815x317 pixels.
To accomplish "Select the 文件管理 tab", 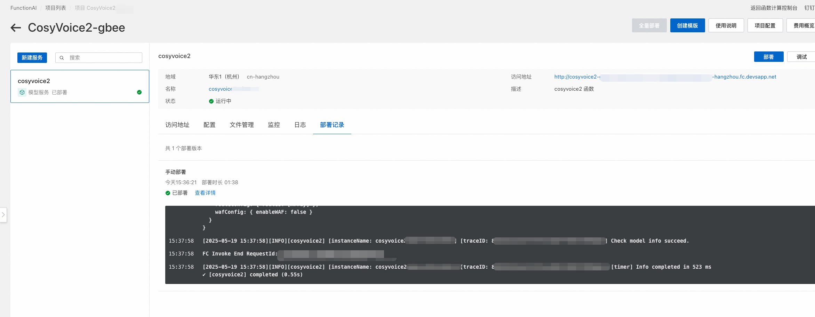I will [242, 125].
